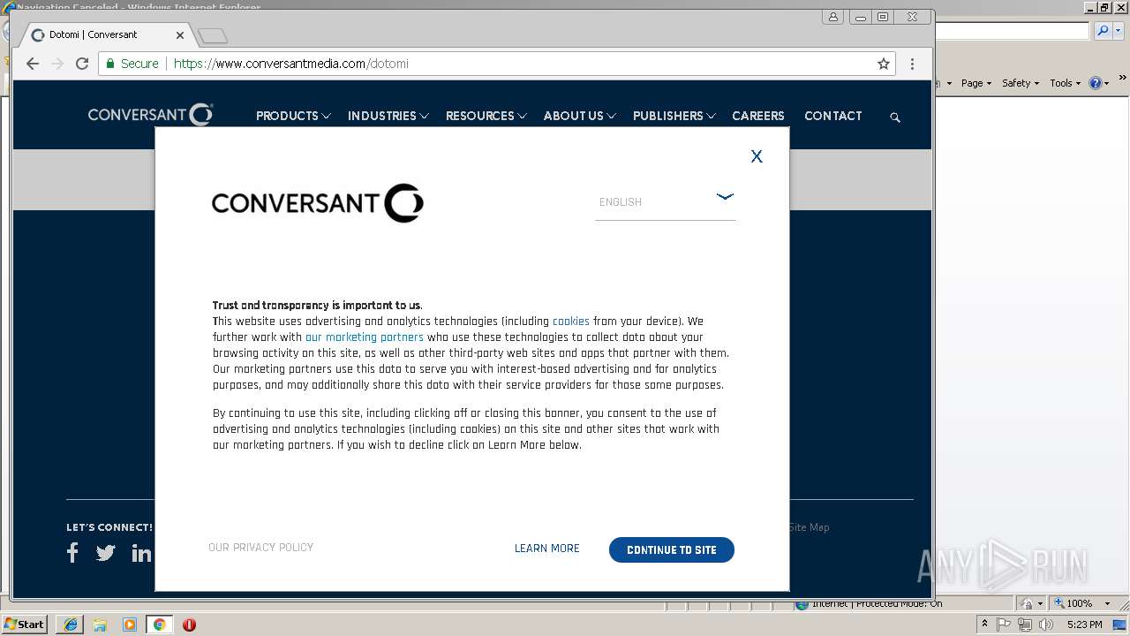Image resolution: width=1130 pixels, height=636 pixels.
Task: Open the ENGLISH language dropdown
Action: point(666,202)
